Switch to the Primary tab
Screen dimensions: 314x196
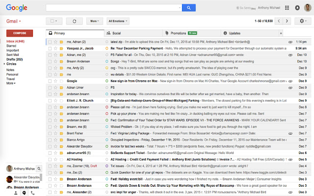pyautogui.click(x=75, y=33)
